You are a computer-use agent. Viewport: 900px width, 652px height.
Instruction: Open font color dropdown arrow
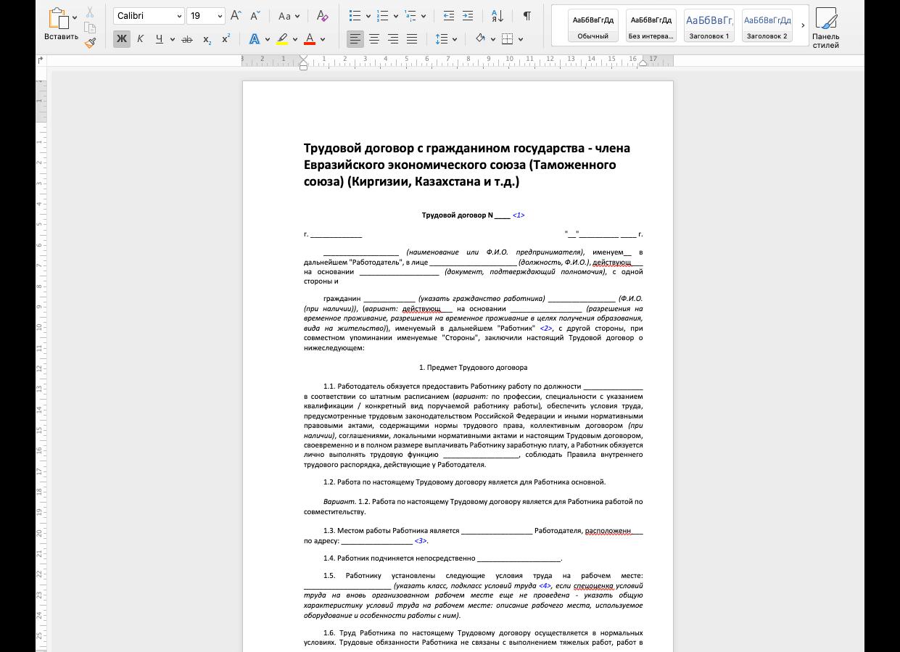click(x=323, y=39)
